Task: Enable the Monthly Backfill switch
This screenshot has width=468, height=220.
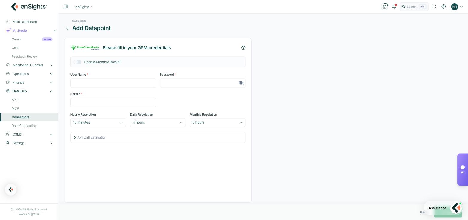Action: click(78, 62)
